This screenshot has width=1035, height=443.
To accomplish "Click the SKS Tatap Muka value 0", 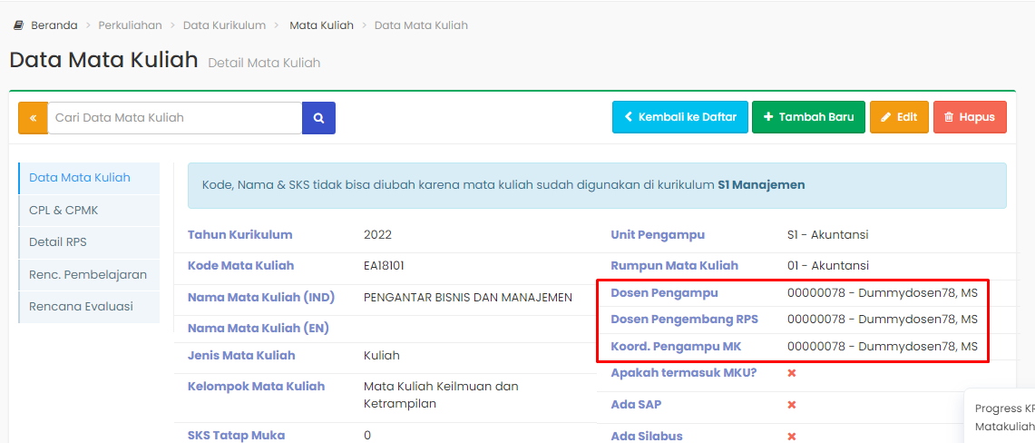I will tap(367, 436).
